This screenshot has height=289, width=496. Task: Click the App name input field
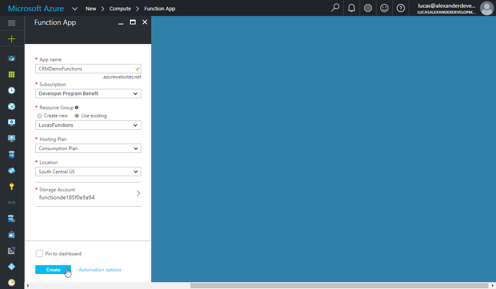point(88,69)
